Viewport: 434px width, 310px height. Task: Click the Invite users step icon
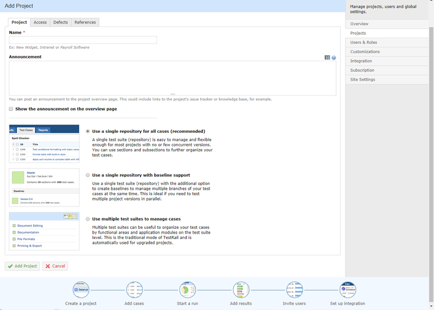coord(295,290)
